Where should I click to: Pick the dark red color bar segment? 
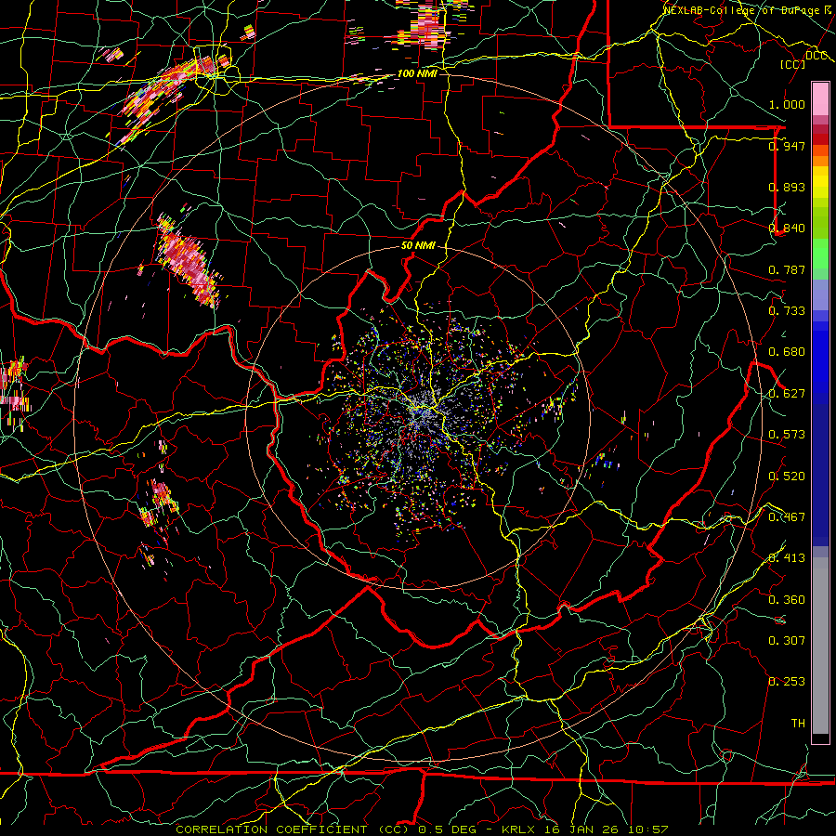pyautogui.click(x=820, y=139)
